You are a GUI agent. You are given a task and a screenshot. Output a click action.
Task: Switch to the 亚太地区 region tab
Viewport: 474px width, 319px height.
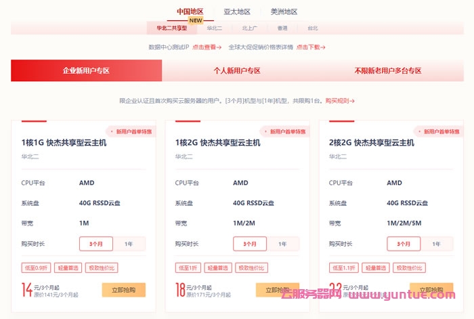pos(237,12)
